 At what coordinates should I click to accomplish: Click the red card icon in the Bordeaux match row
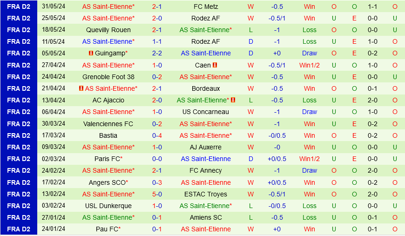81,88
